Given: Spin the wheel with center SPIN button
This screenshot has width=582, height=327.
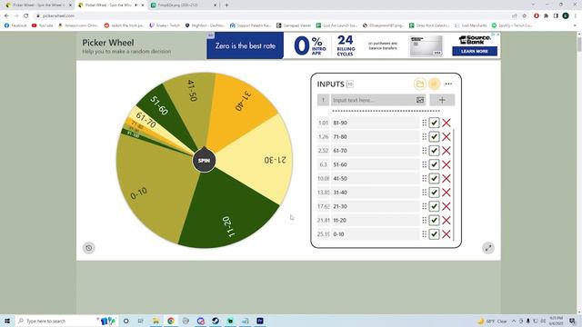Looking at the screenshot, I should point(204,161).
